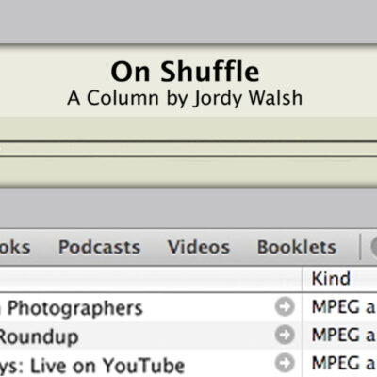Click the 'A Column by Jordy Walsh' subtitle
This screenshot has height=377, width=377.
(x=185, y=98)
